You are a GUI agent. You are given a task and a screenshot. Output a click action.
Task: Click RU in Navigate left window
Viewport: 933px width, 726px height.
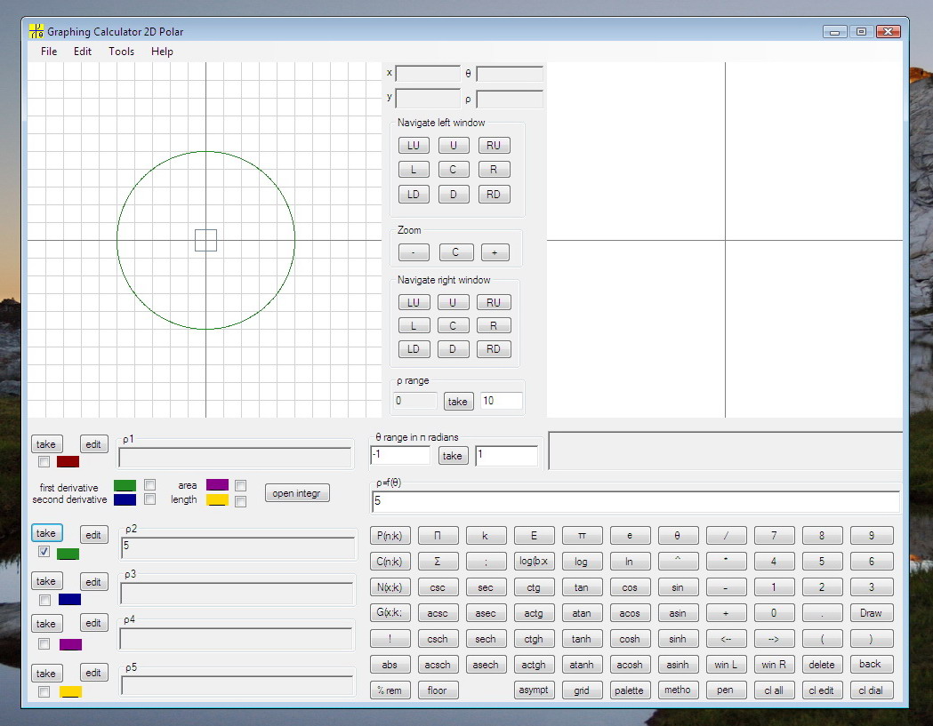pos(494,146)
